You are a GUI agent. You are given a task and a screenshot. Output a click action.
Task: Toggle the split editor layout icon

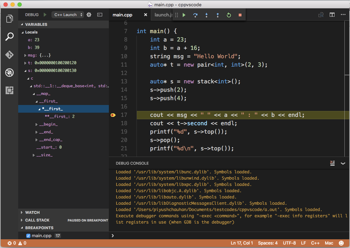coord(332,15)
